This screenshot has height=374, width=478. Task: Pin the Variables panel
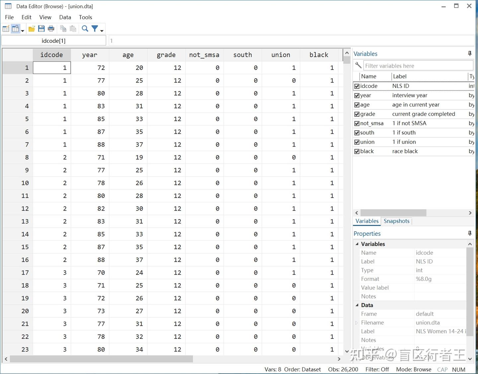coord(470,53)
